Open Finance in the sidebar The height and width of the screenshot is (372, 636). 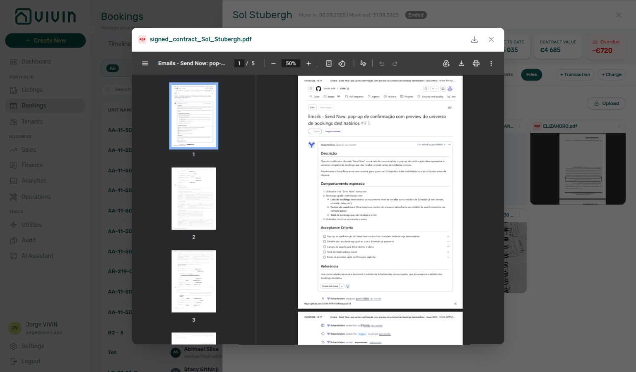(x=45, y=165)
